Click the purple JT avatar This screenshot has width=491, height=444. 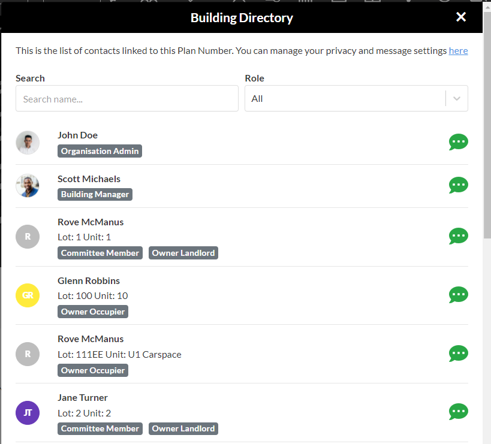pyautogui.click(x=28, y=413)
